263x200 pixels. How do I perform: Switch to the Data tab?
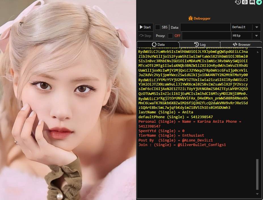pos(158,45)
